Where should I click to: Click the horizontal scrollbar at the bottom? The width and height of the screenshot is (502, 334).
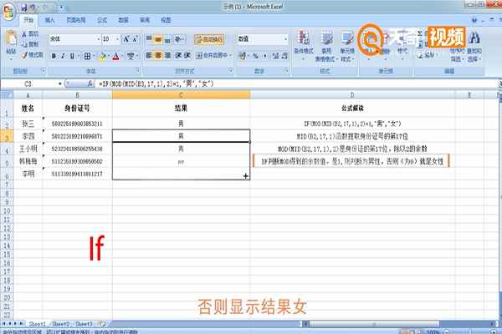pos(374,324)
